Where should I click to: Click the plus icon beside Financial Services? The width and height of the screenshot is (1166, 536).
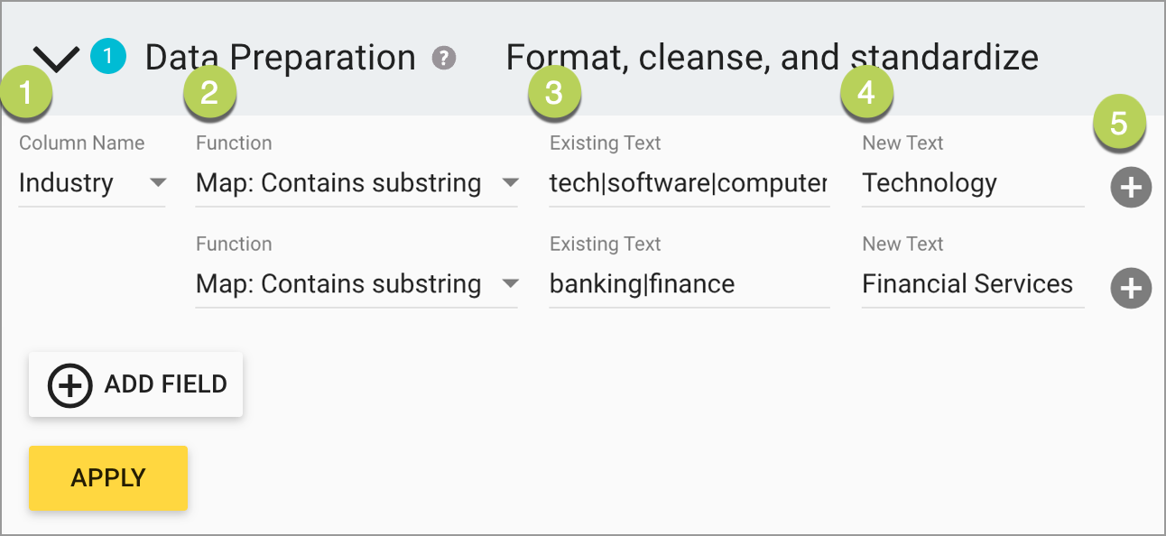point(1131,289)
